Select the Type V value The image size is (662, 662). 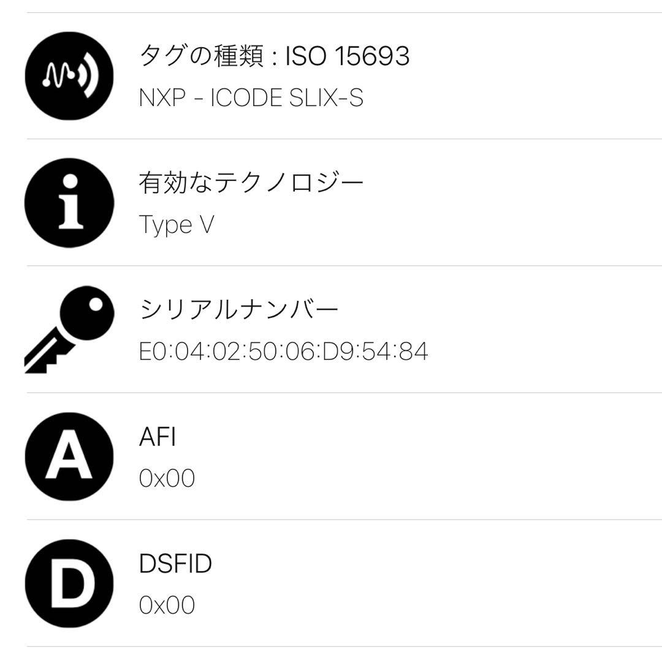tap(177, 225)
